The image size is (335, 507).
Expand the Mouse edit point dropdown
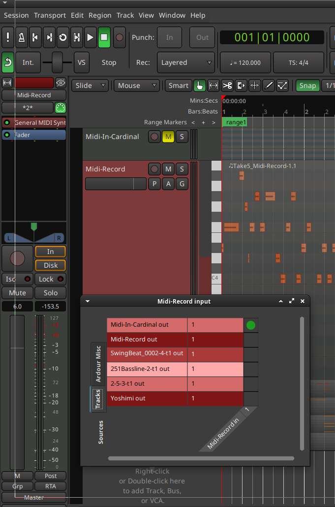pos(137,85)
